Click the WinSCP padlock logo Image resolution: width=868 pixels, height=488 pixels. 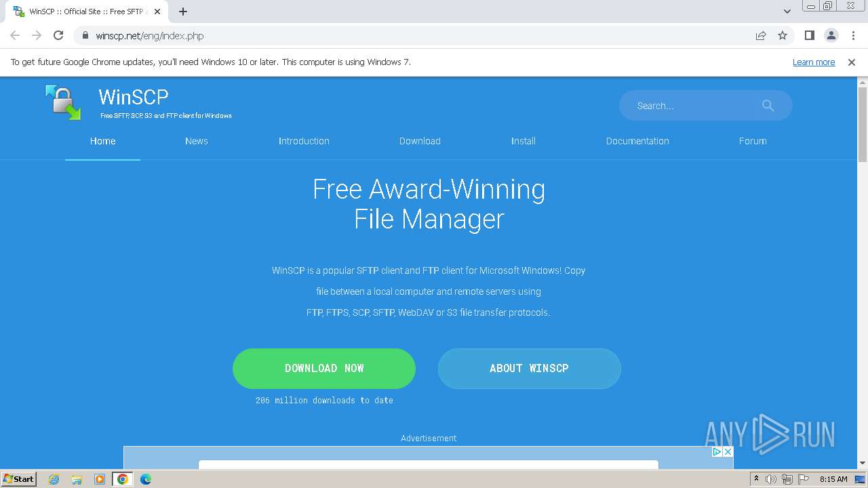pos(63,102)
